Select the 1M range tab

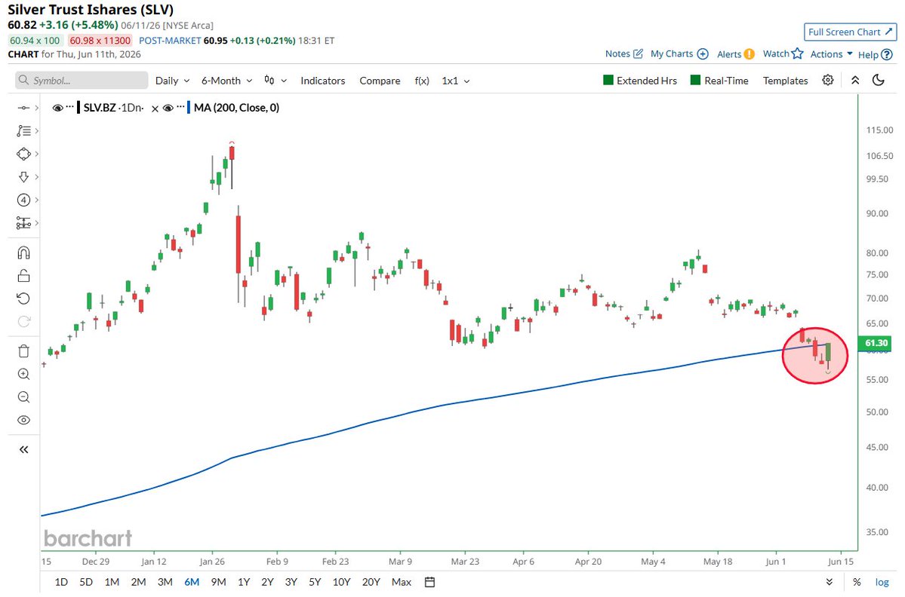112,582
